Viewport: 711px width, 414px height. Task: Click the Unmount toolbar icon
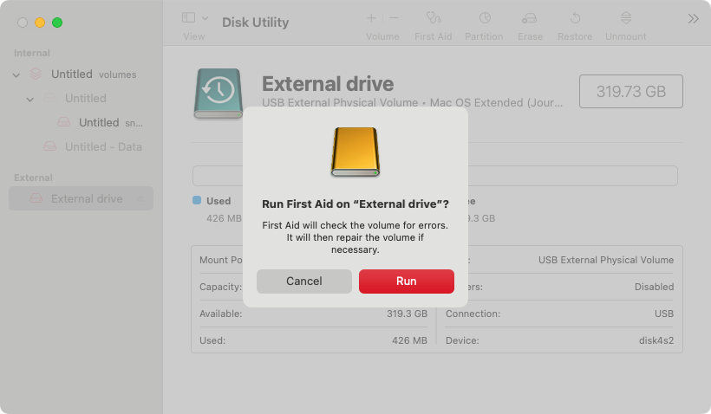coord(626,18)
